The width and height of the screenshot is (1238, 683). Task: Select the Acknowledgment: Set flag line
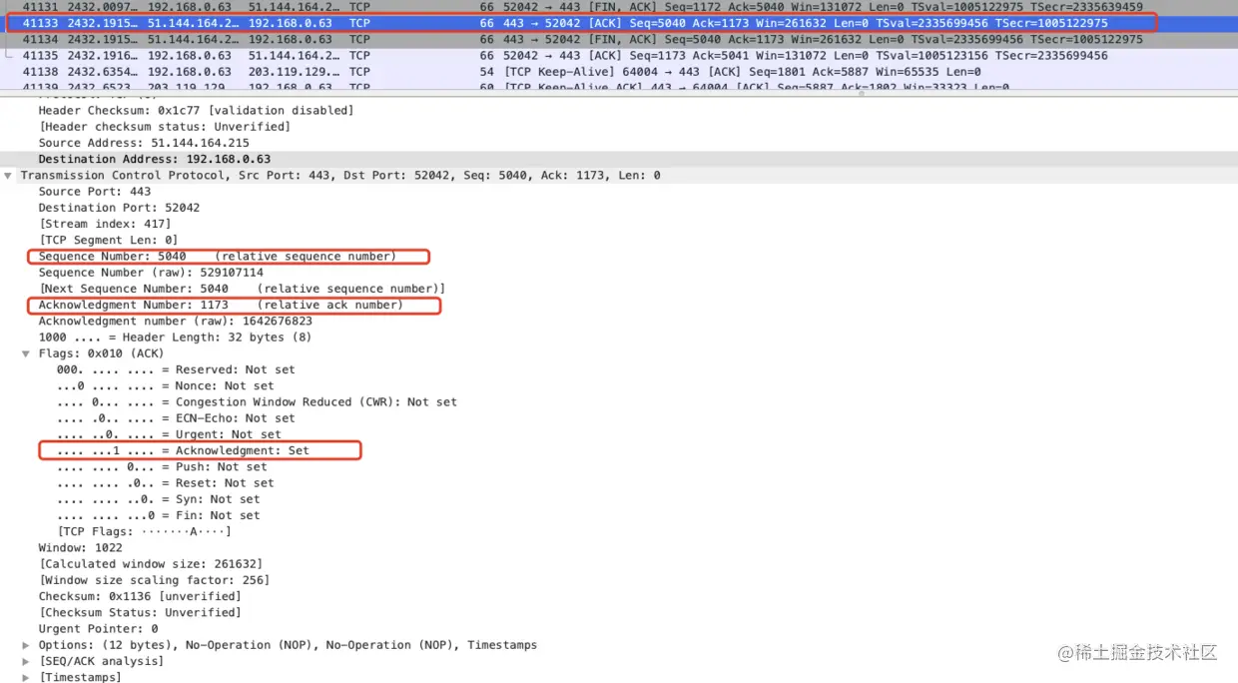point(183,450)
